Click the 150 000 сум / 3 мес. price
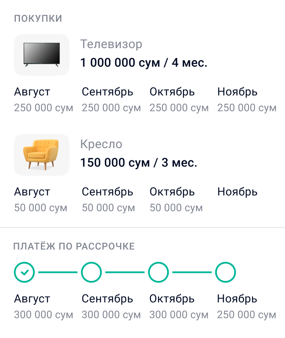 pos(139,163)
